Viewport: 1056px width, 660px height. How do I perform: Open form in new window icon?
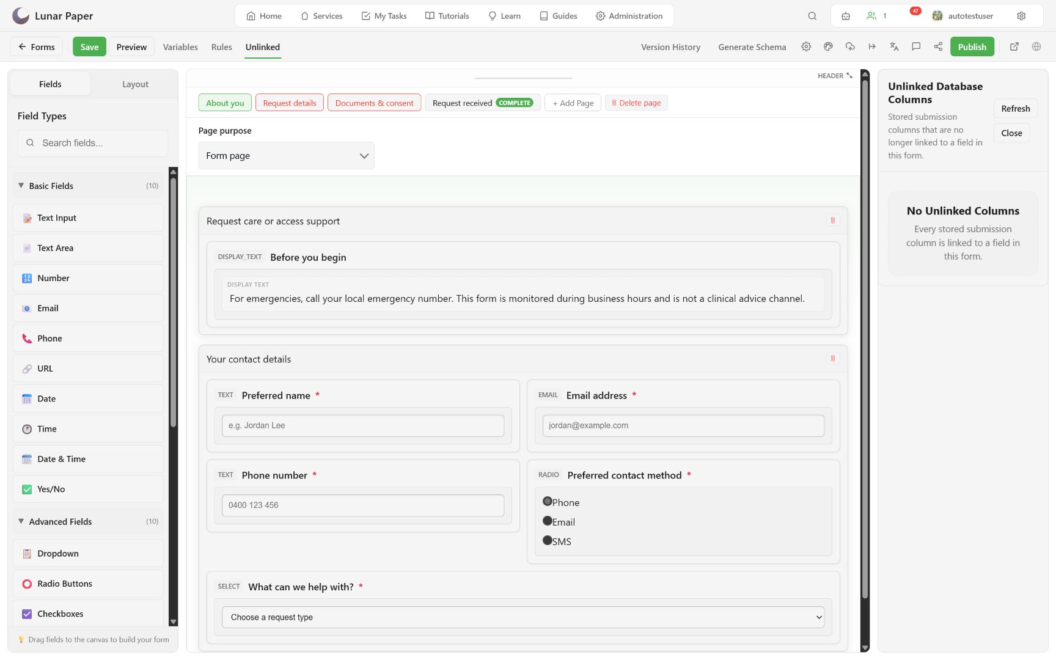pyautogui.click(x=1014, y=46)
